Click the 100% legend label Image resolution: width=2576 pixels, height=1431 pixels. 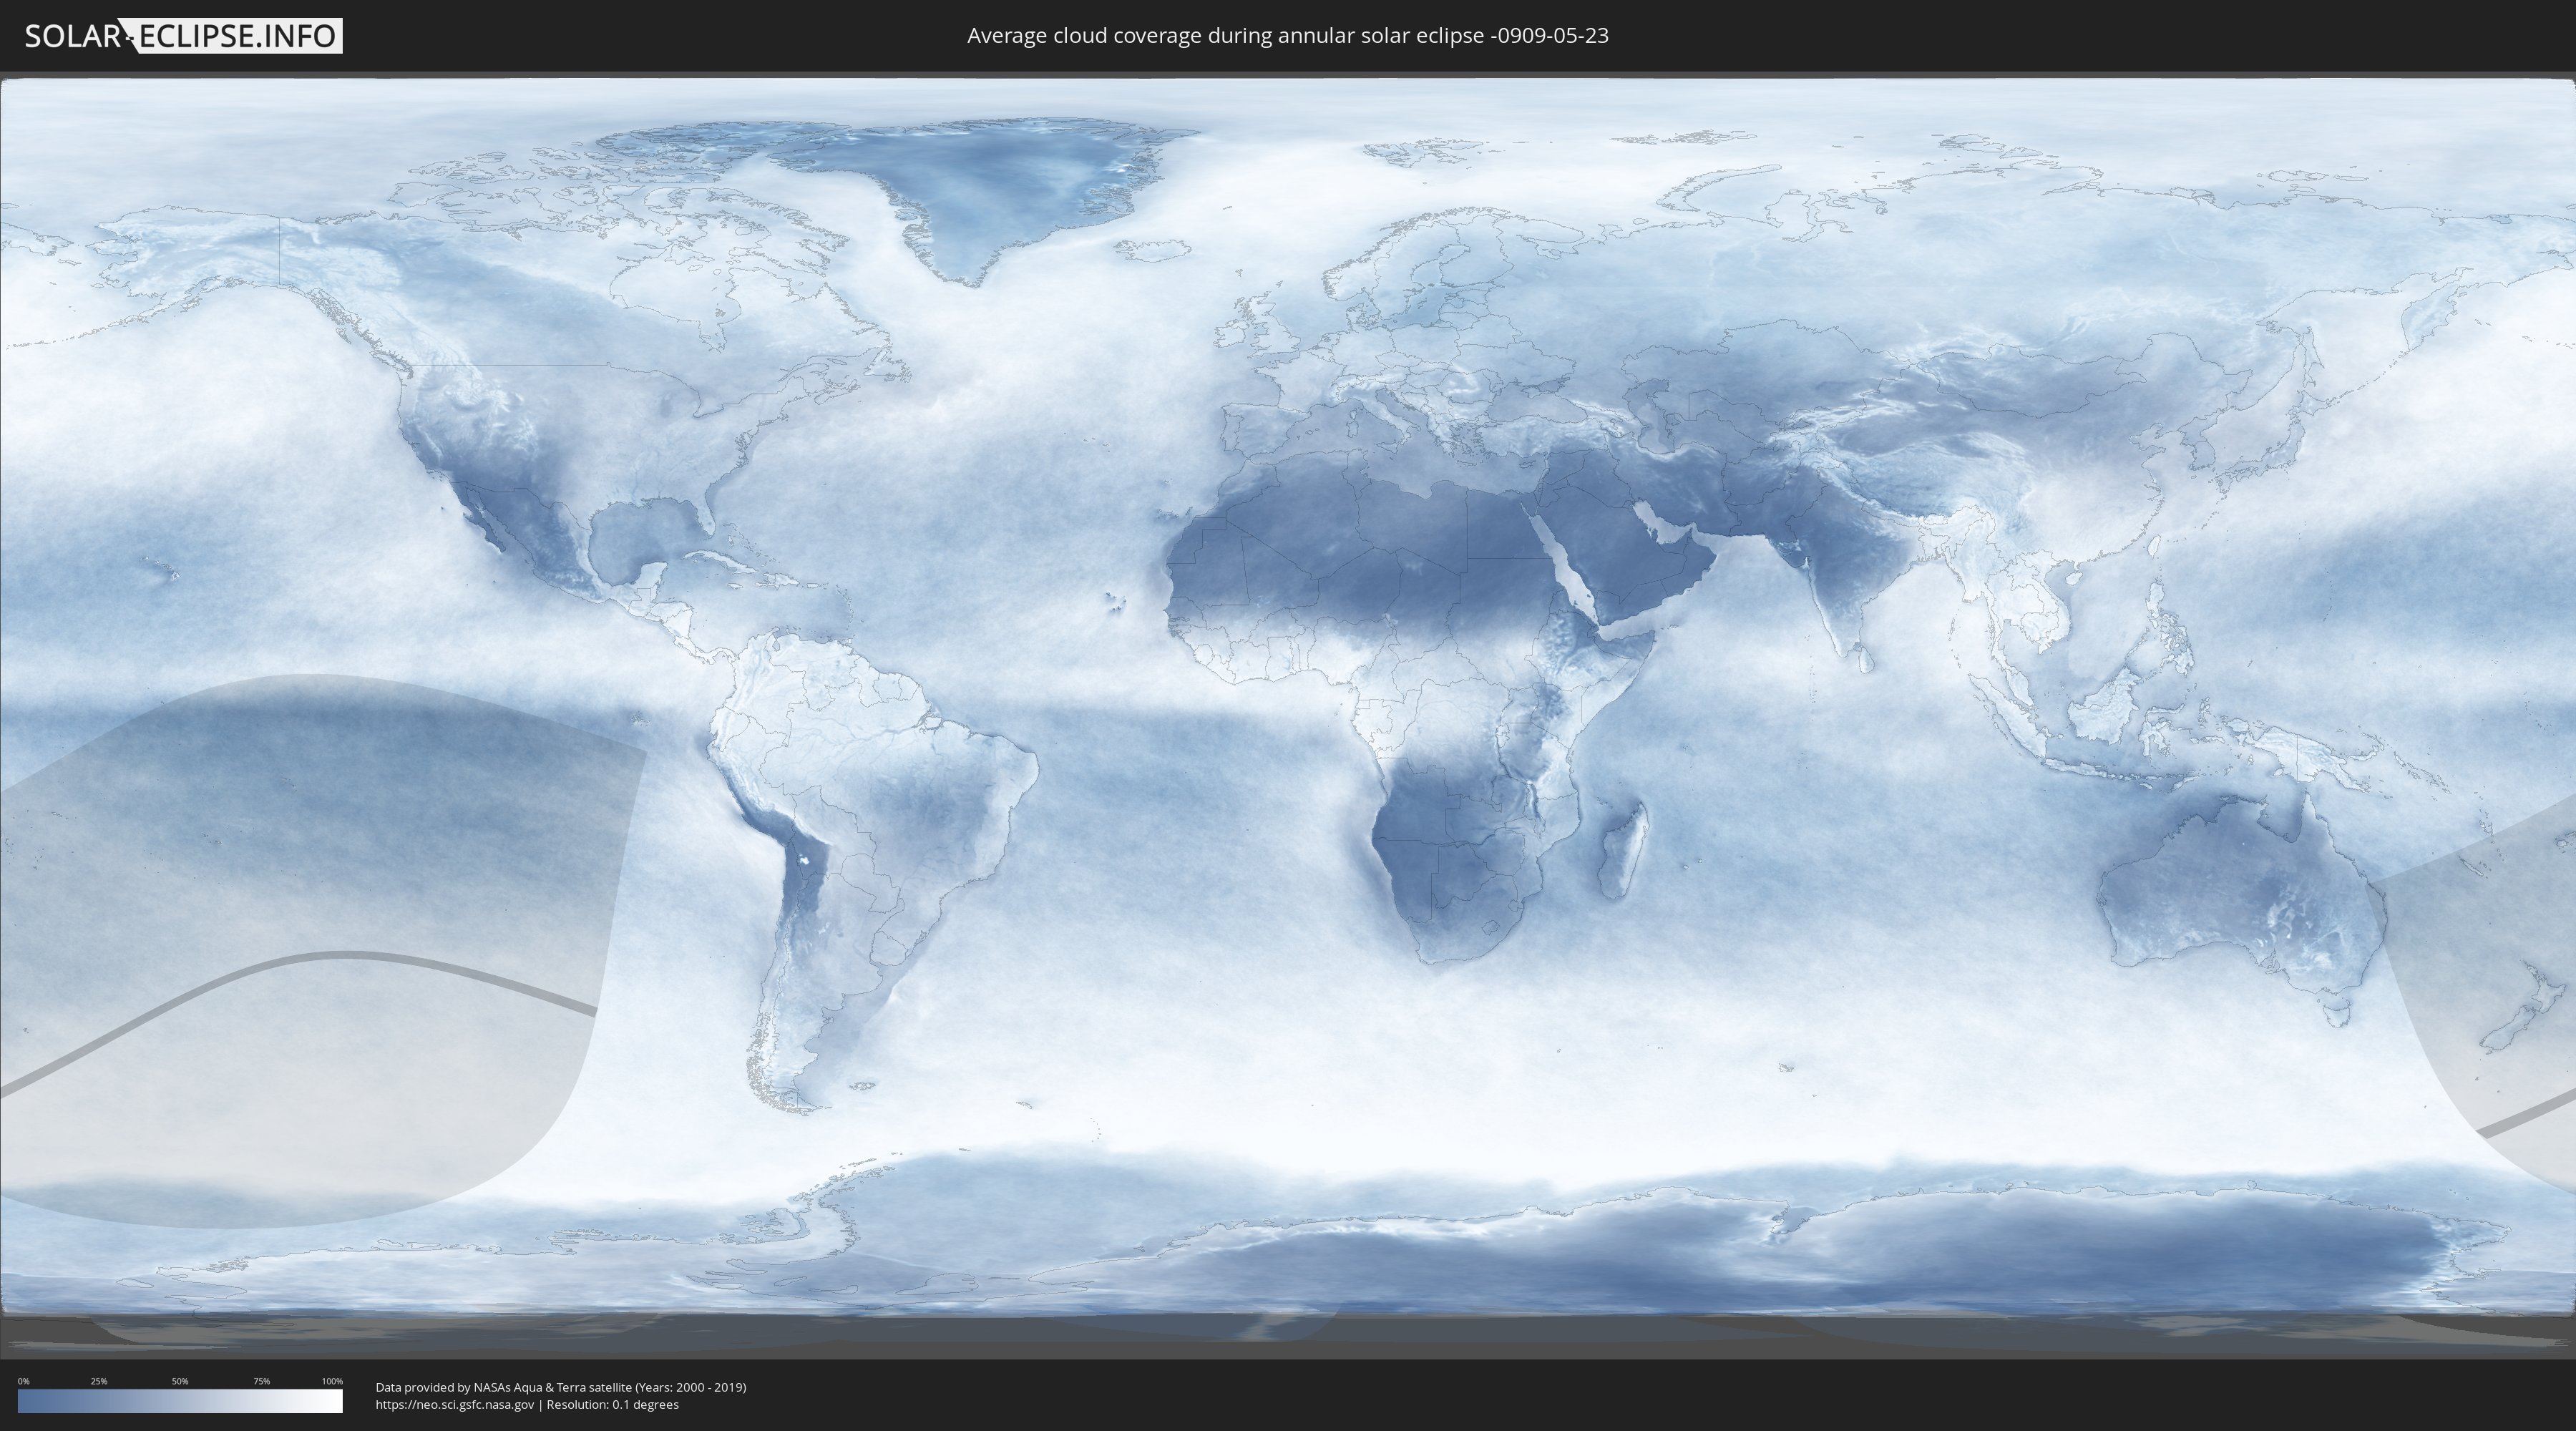[x=332, y=1381]
